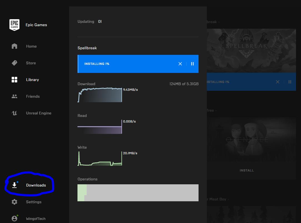This screenshot has width=301, height=223.
Task: Open Unreal Engine menu label
Action: click(39, 113)
